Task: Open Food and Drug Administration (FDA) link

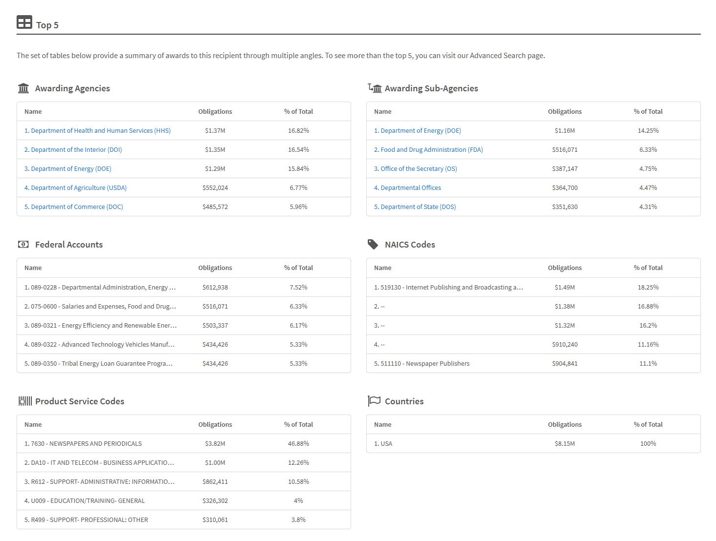Action: [x=428, y=150]
